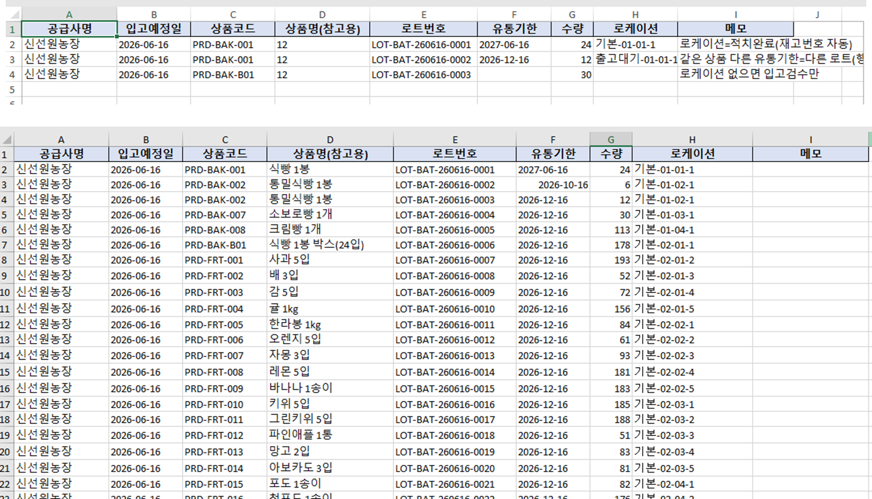
Task: Click header 로트번호 in upper sheet
Action: click(x=423, y=29)
